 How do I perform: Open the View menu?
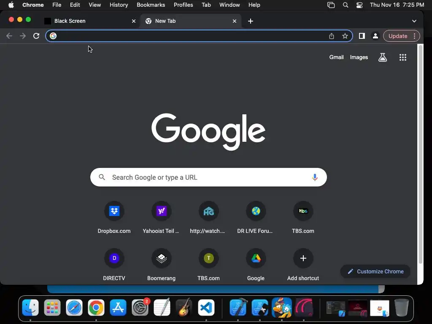(95, 5)
